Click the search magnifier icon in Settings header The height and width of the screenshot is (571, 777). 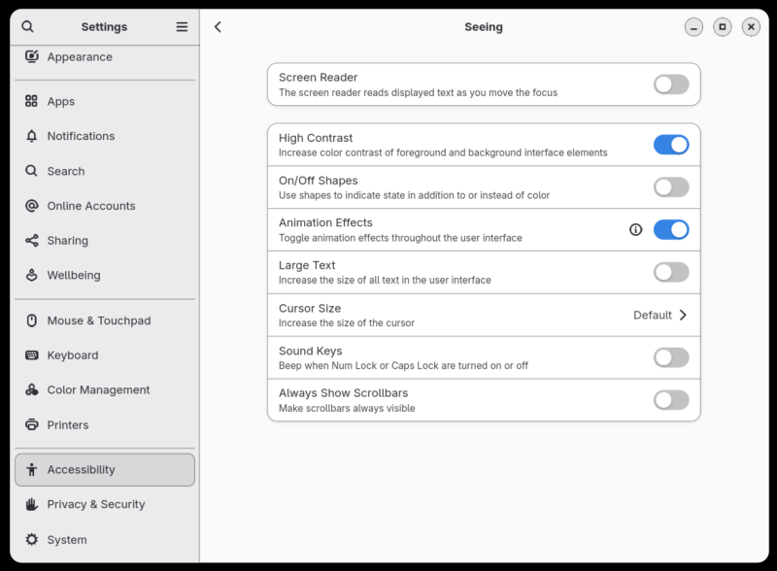[27, 27]
